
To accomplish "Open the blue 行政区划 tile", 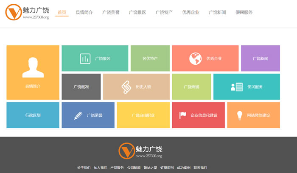I will coord(33,115).
